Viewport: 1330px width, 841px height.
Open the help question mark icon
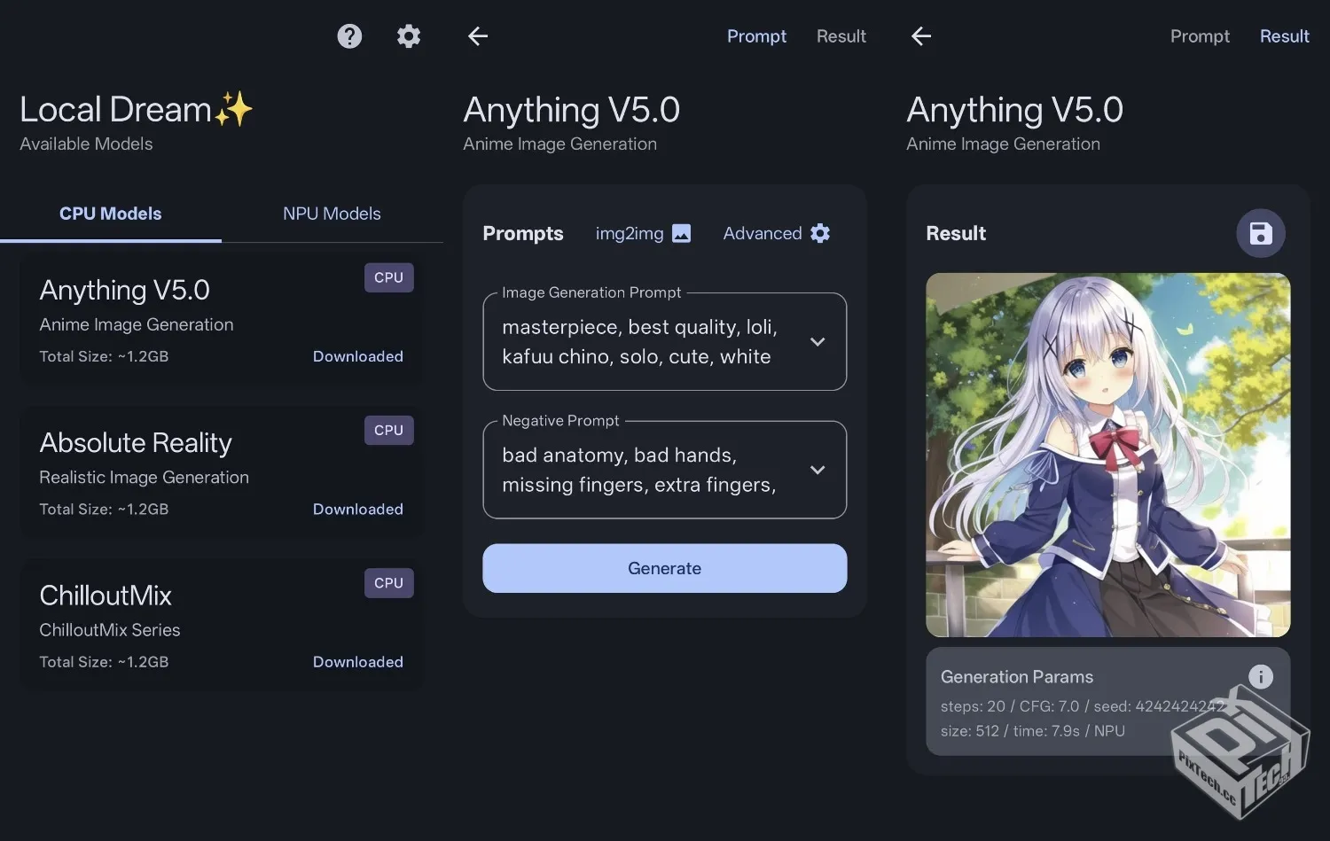349,36
